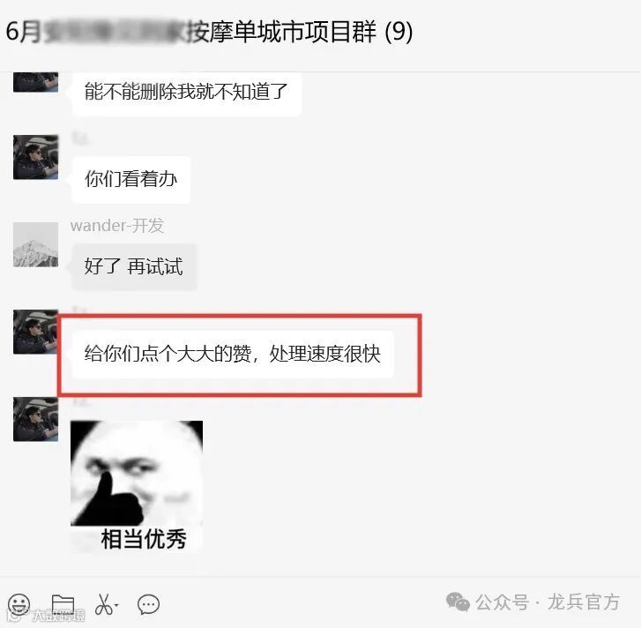Click the sender name 'wander-开发'
This screenshot has height=628, width=641.
pyautogui.click(x=117, y=225)
